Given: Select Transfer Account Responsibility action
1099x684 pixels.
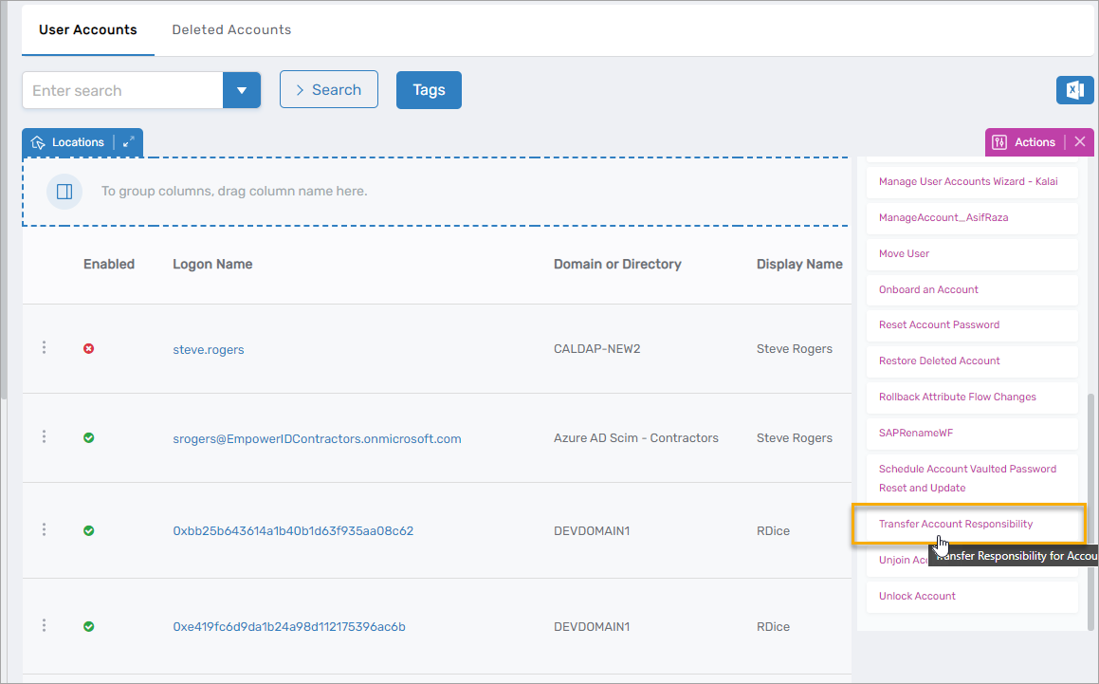Looking at the screenshot, I should pos(956,524).
